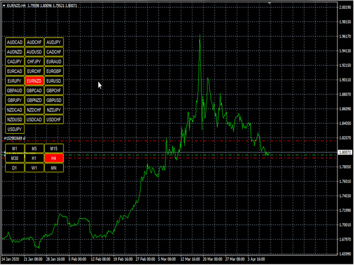Pick the EURGBP symbol button
The height and width of the screenshot is (265, 354).
pyautogui.click(x=54, y=71)
